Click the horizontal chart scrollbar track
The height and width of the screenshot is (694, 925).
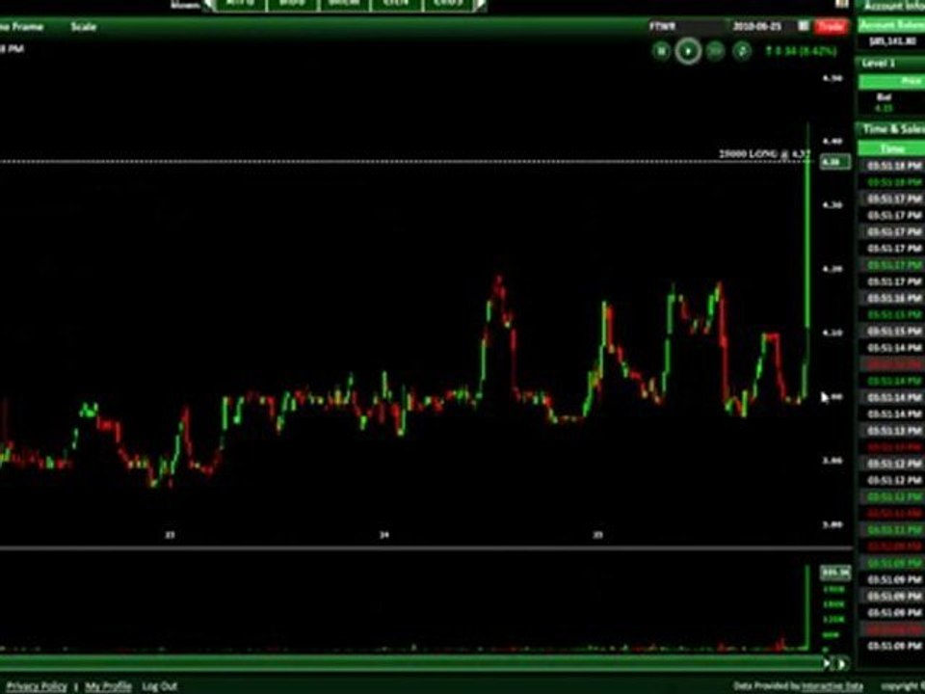pos(411,663)
